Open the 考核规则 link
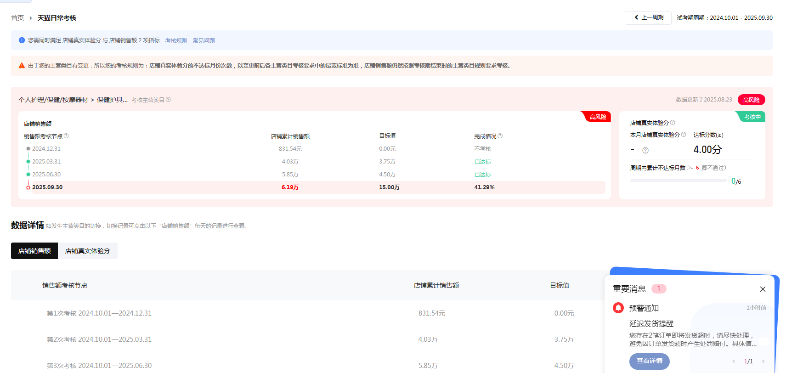The height and width of the screenshot is (373, 786). point(176,41)
